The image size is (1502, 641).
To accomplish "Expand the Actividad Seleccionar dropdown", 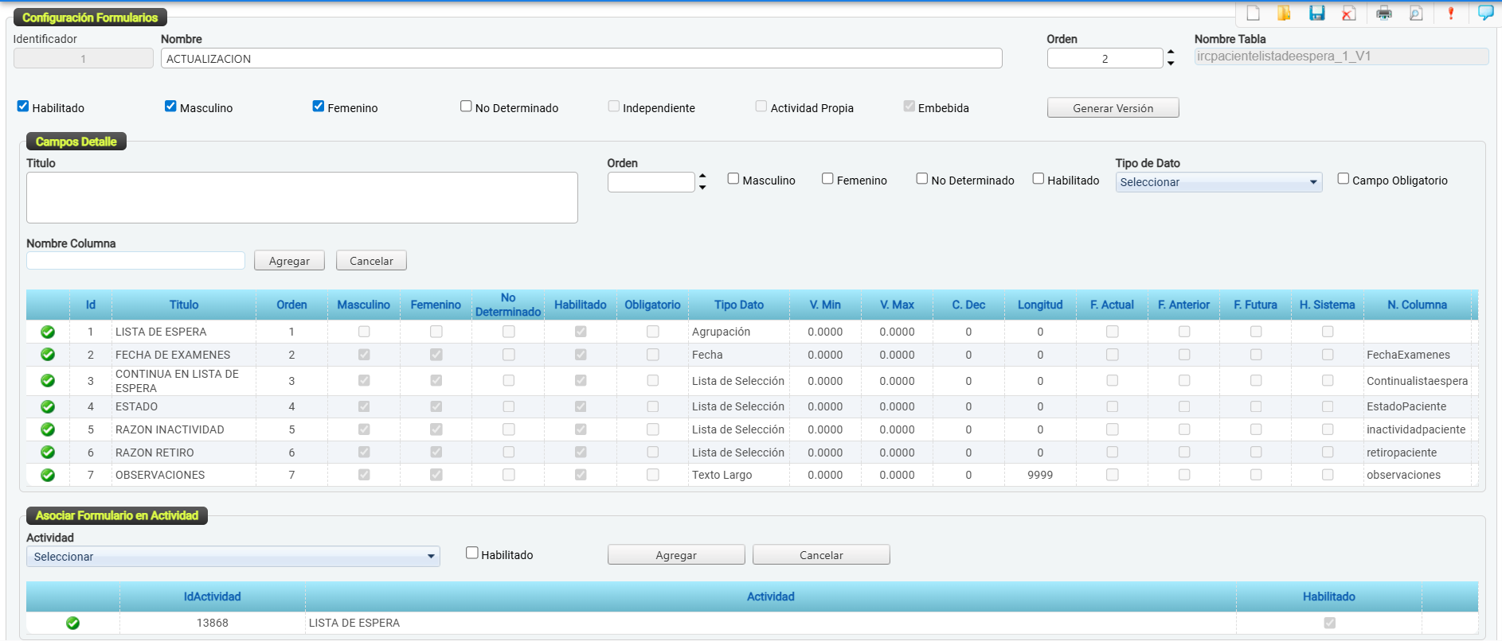I will (233, 557).
